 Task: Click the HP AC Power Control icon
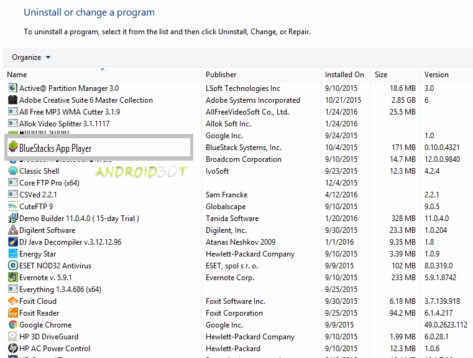point(12,348)
